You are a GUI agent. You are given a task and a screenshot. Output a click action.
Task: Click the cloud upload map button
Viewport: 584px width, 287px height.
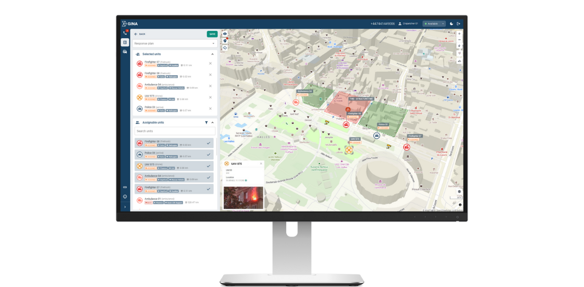[225, 48]
